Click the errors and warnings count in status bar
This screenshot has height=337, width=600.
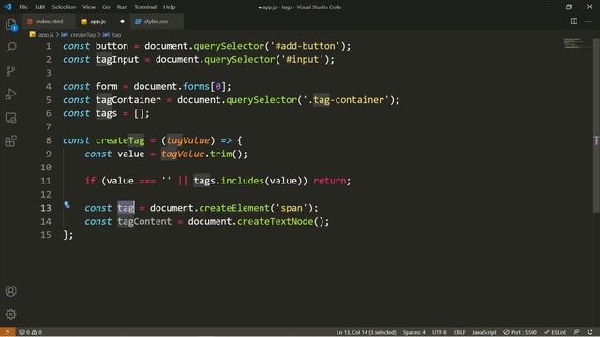point(31,332)
